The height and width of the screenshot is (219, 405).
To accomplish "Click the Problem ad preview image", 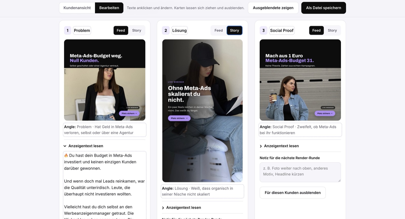I will tap(105, 80).
